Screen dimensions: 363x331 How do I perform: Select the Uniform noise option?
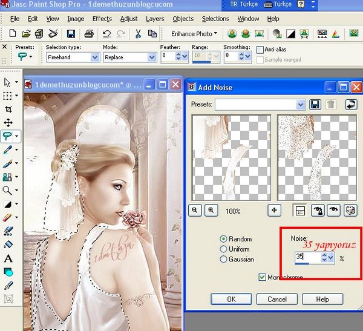click(x=224, y=249)
